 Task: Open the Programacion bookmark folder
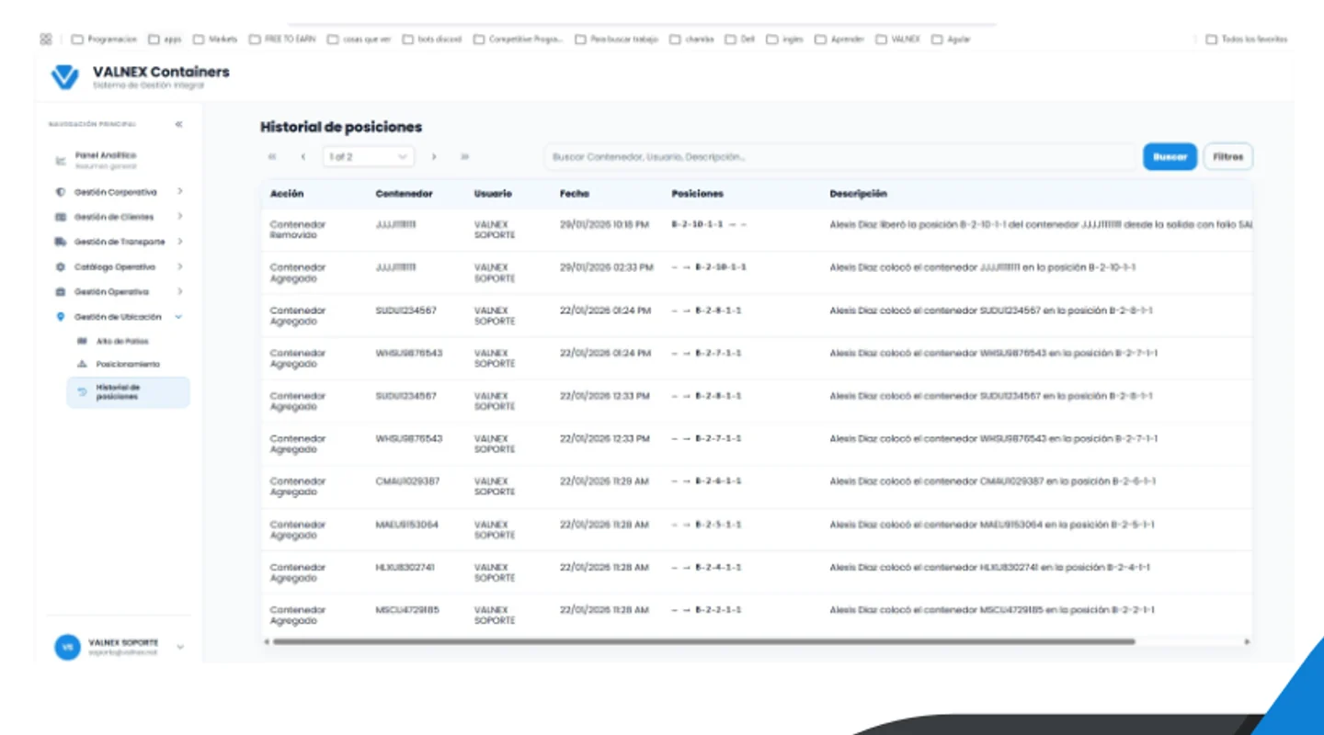click(x=104, y=40)
